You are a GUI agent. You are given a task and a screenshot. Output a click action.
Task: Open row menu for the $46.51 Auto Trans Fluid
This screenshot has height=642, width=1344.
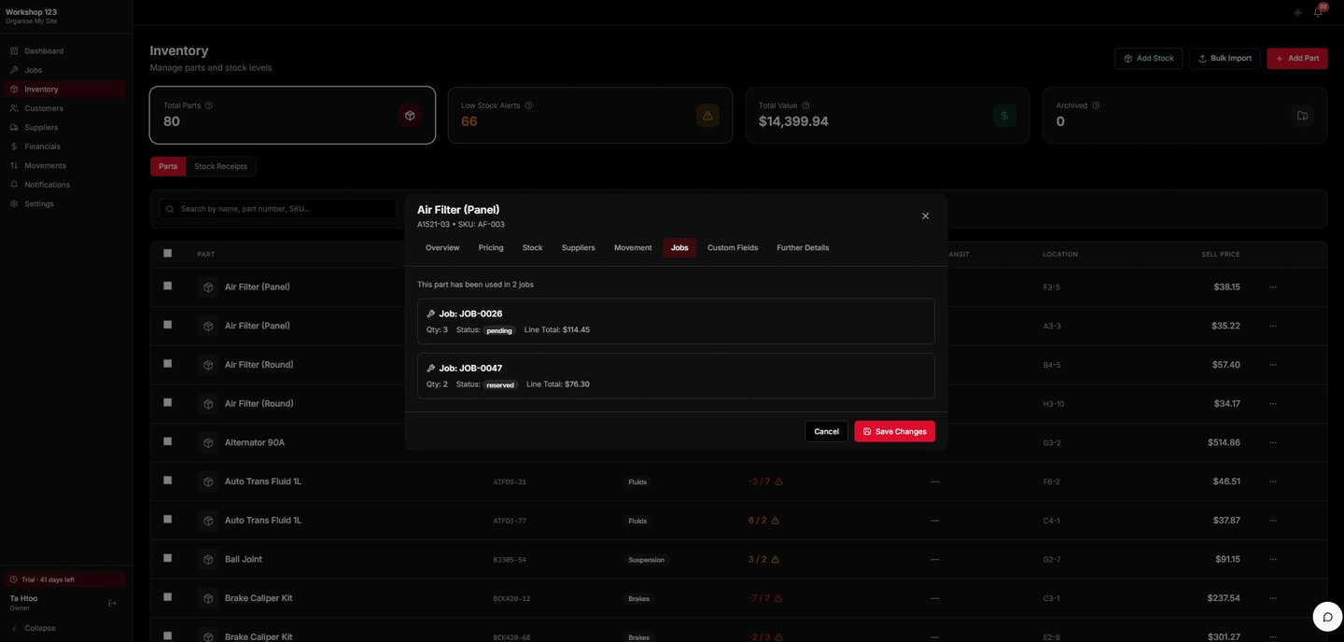(1273, 481)
